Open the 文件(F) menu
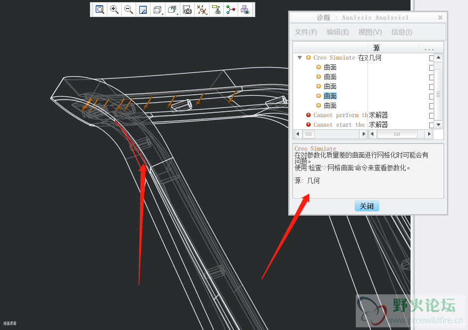The width and height of the screenshot is (468, 330). coord(306,32)
